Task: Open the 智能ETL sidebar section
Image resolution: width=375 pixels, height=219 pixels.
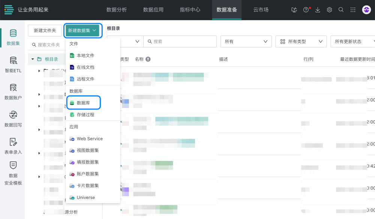Action: point(13,64)
